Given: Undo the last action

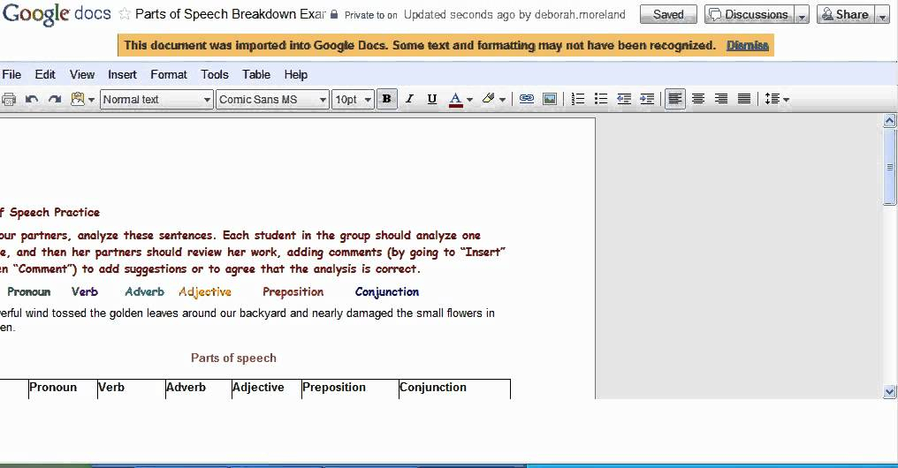Looking at the screenshot, I should (x=32, y=99).
